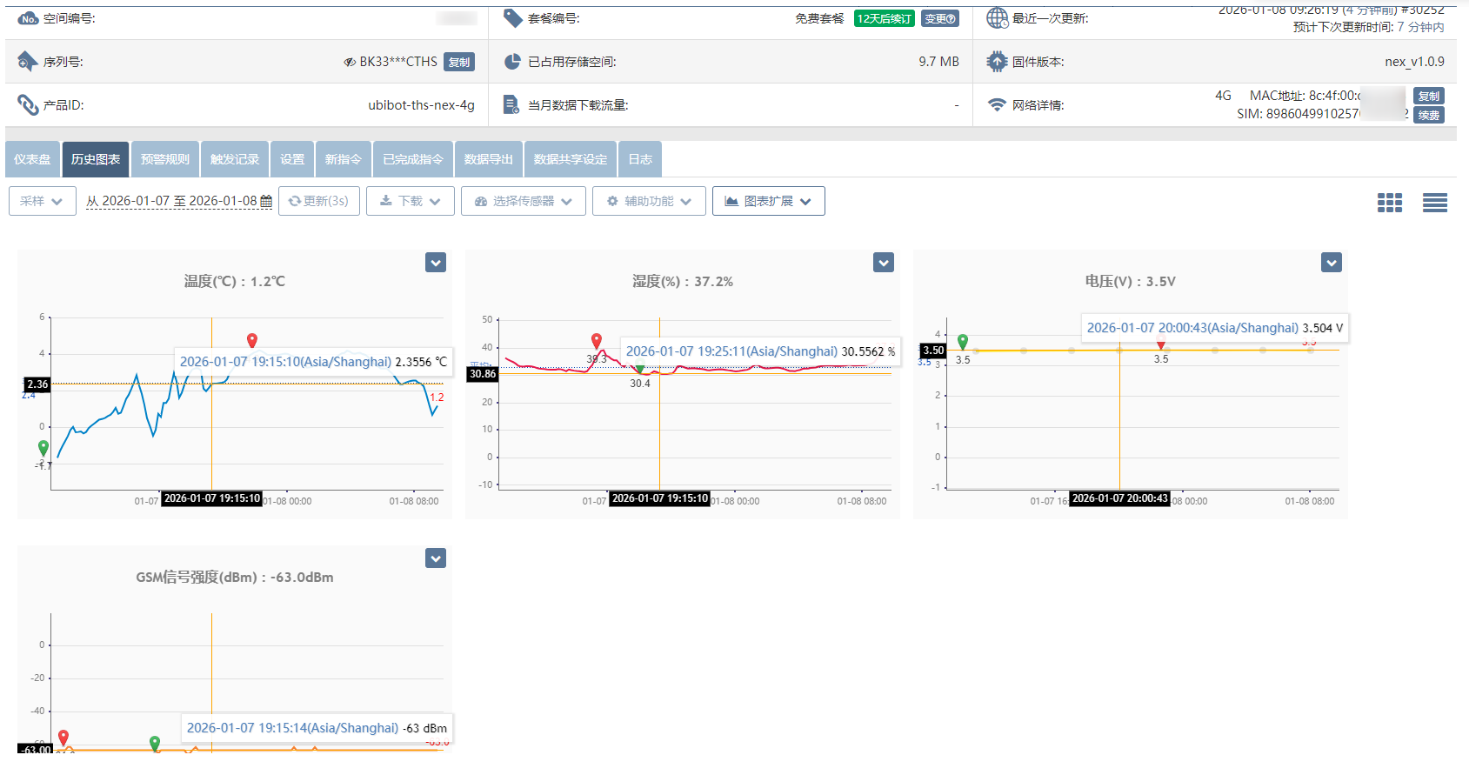Screen dimensions: 1469x775
Task: Click the eye icon beside serial number
Action: pyautogui.click(x=350, y=62)
